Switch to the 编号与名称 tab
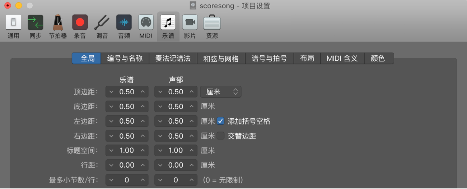Viewport: 467px width, 189px height. click(125, 58)
